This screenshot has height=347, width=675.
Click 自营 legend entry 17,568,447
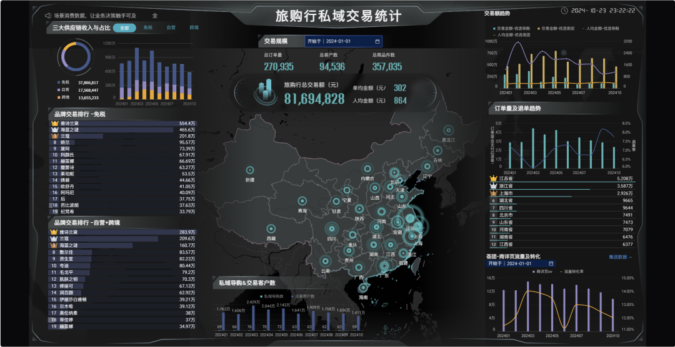[x=77, y=90]
